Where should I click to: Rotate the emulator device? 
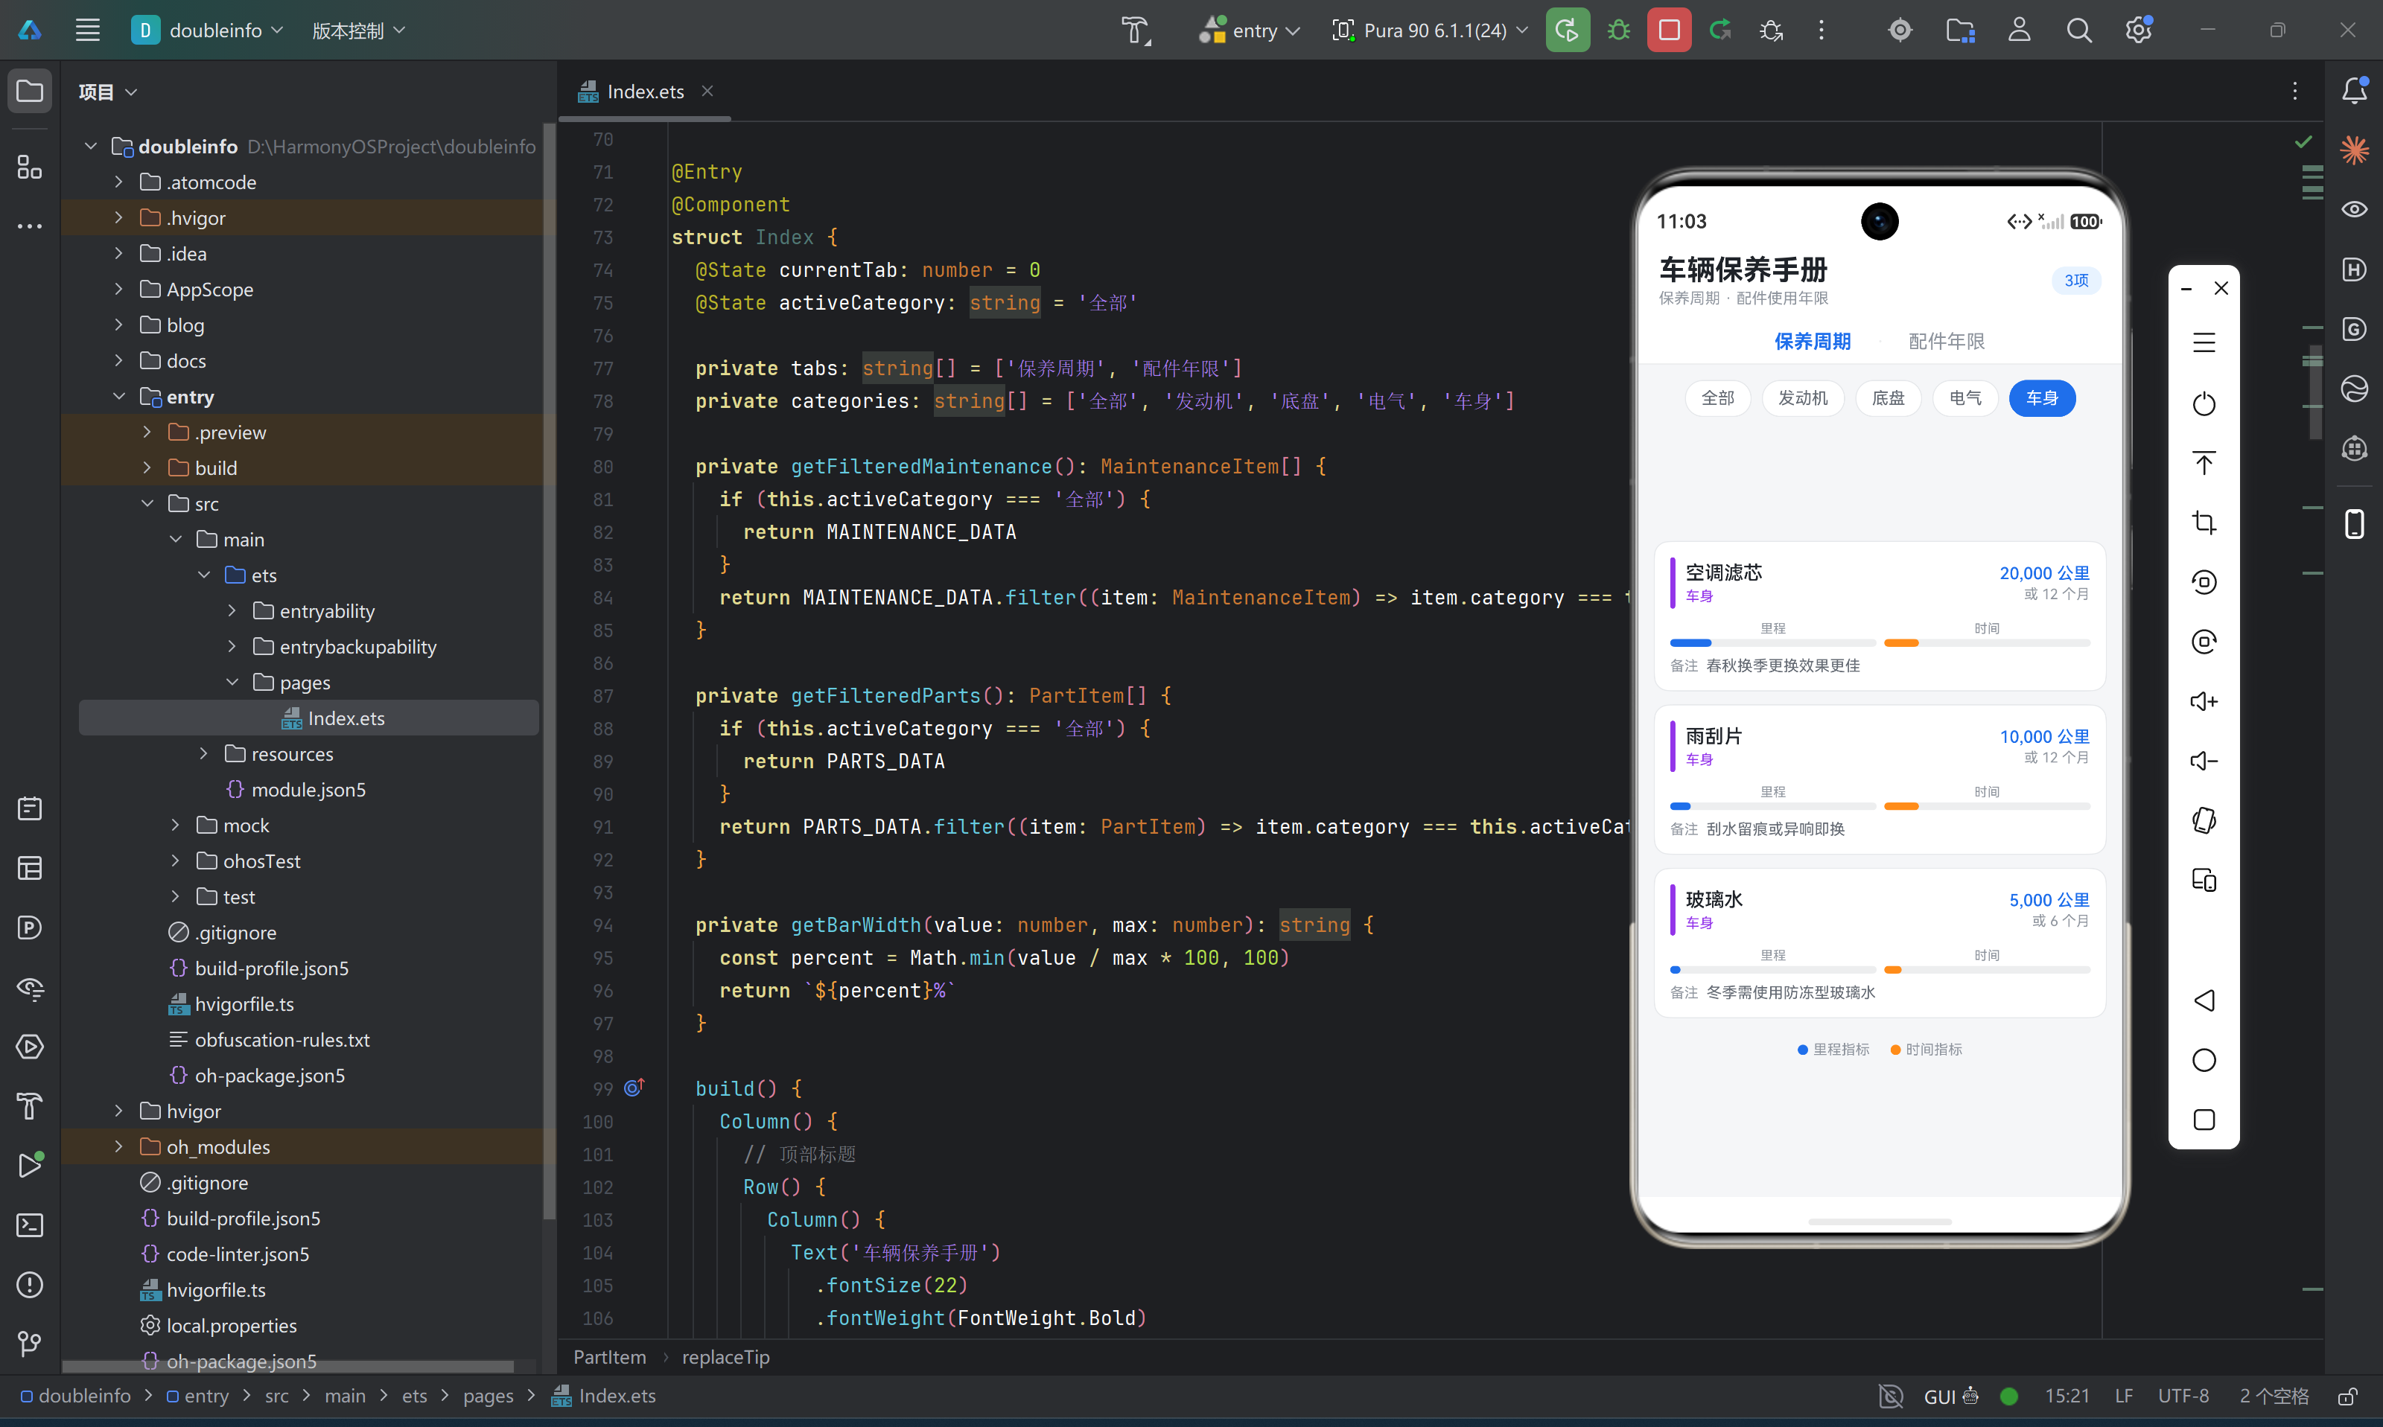click(2204, 821)
